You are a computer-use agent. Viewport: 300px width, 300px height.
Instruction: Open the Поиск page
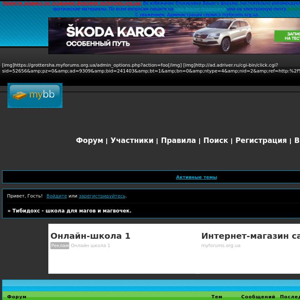pos(216,140)
